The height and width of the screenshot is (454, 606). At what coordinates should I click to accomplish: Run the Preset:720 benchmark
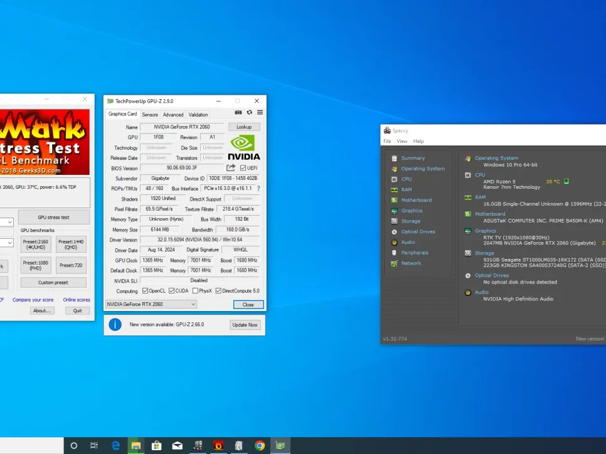tap(71, 265)
